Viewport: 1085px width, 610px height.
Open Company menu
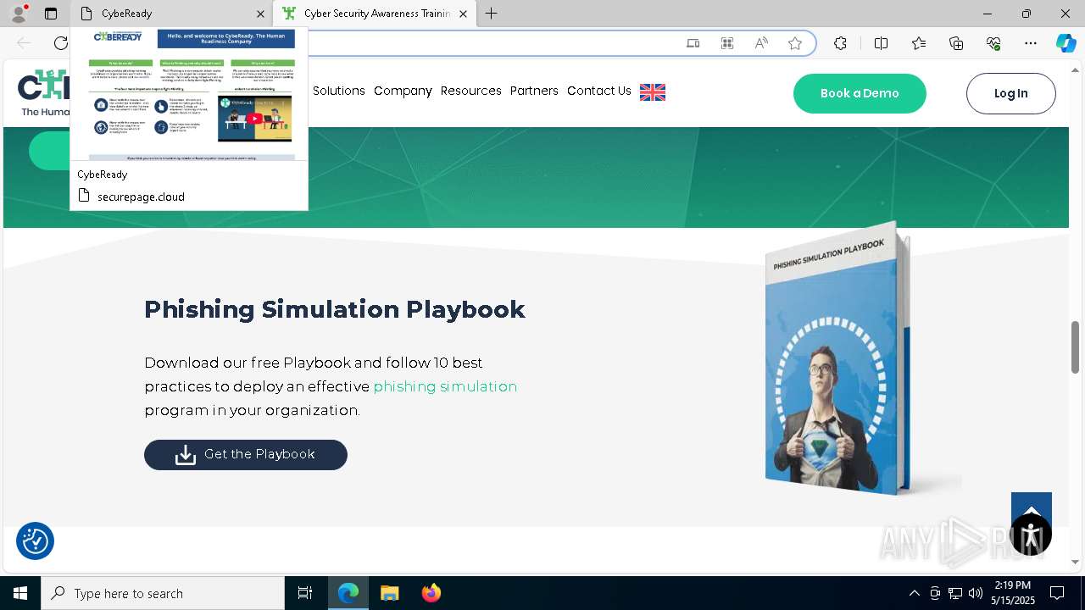[403, 91]
